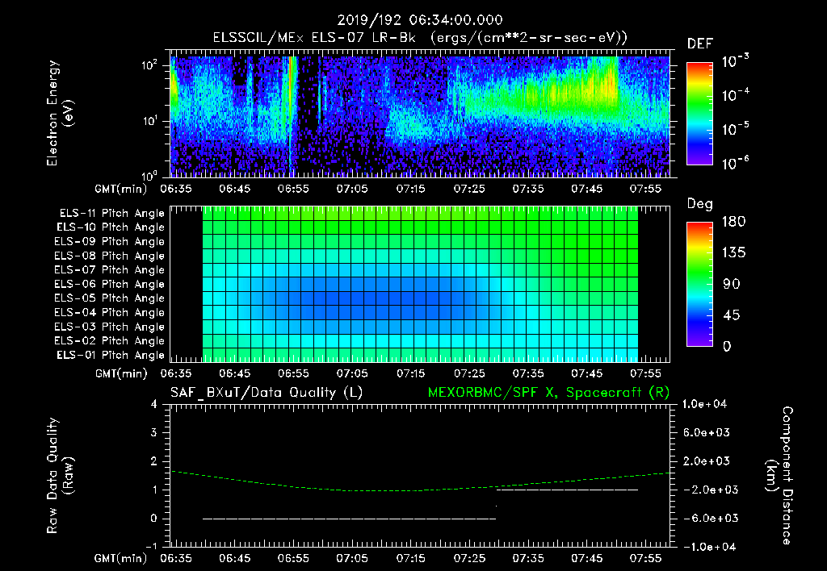Click the date title 2019/192 06:34:00.000
827x571 pixels.
[x=420, y=20]
